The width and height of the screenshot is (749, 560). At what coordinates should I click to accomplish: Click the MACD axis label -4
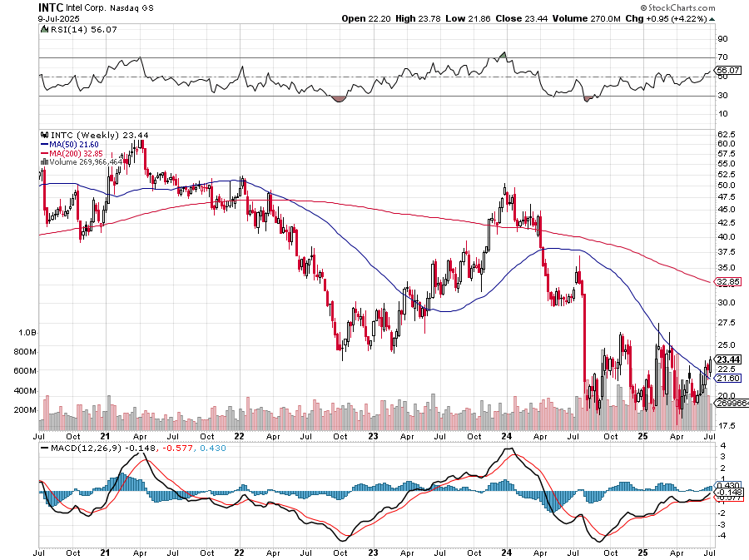[x=722, y=536]
